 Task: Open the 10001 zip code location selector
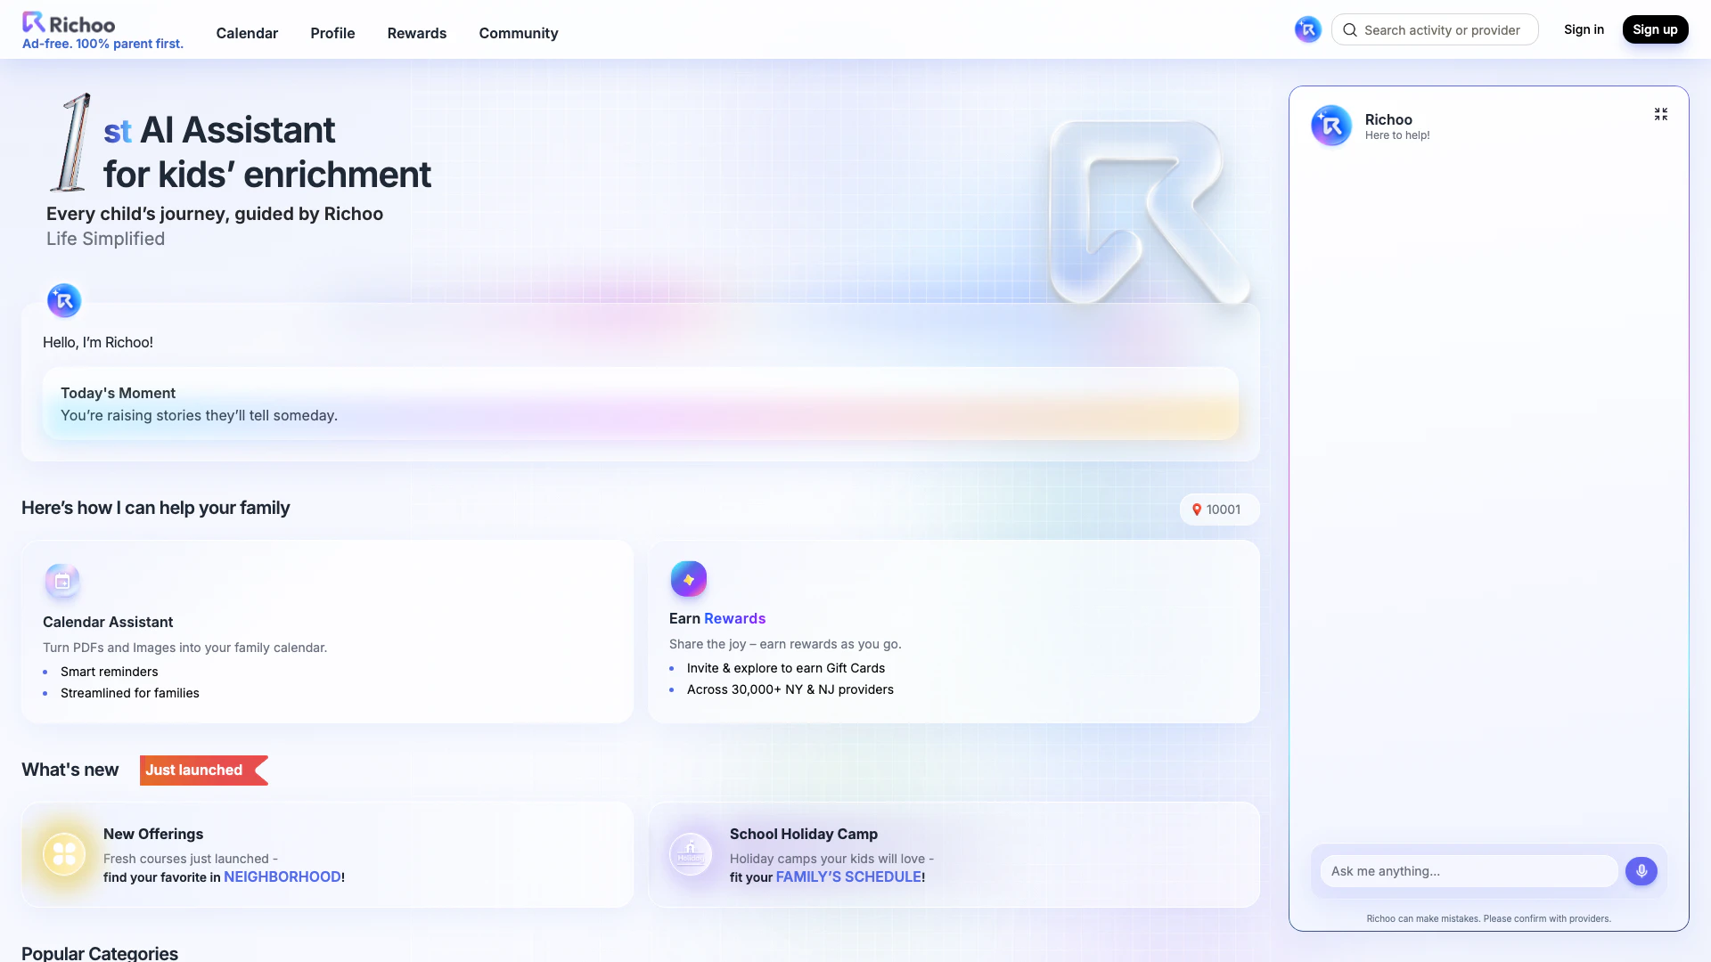(x=1218, y=510)
